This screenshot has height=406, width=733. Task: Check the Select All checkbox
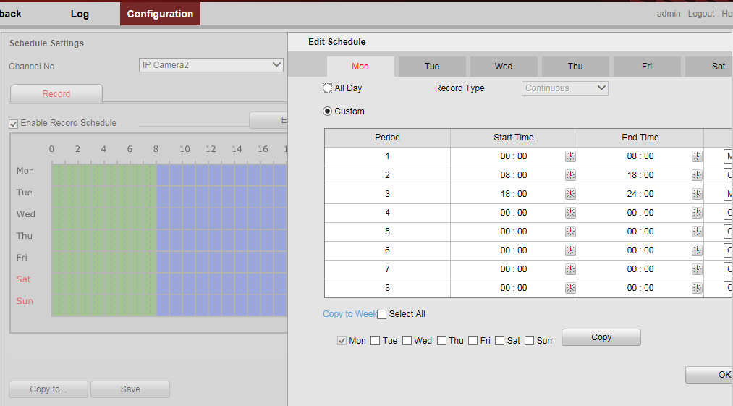click(382, 314)
